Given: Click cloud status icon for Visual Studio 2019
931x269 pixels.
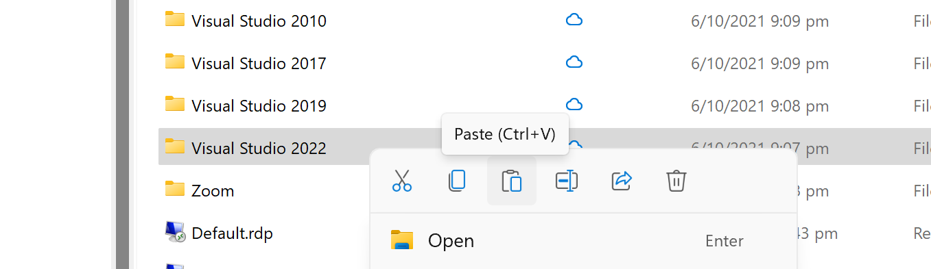Looking at the screenshot, I should click(x=574, y=105).
